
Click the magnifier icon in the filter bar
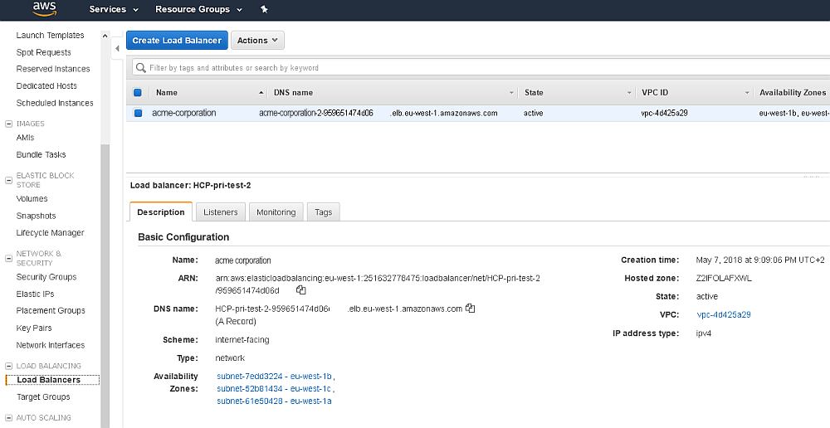point(141,67)
